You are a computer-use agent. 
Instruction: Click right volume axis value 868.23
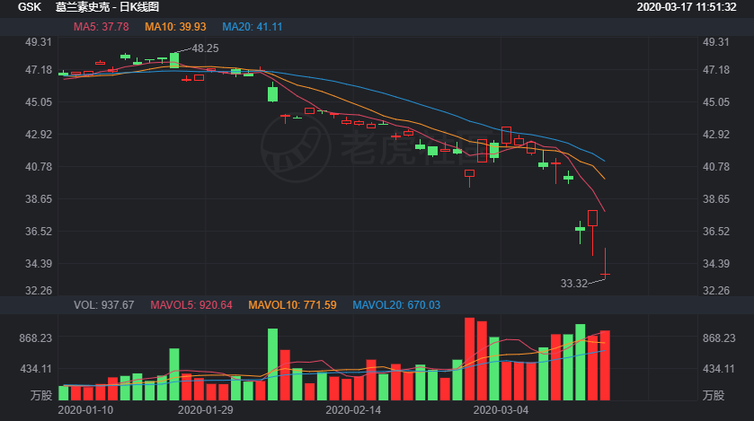pyautogui.click(x=719, y=338)
